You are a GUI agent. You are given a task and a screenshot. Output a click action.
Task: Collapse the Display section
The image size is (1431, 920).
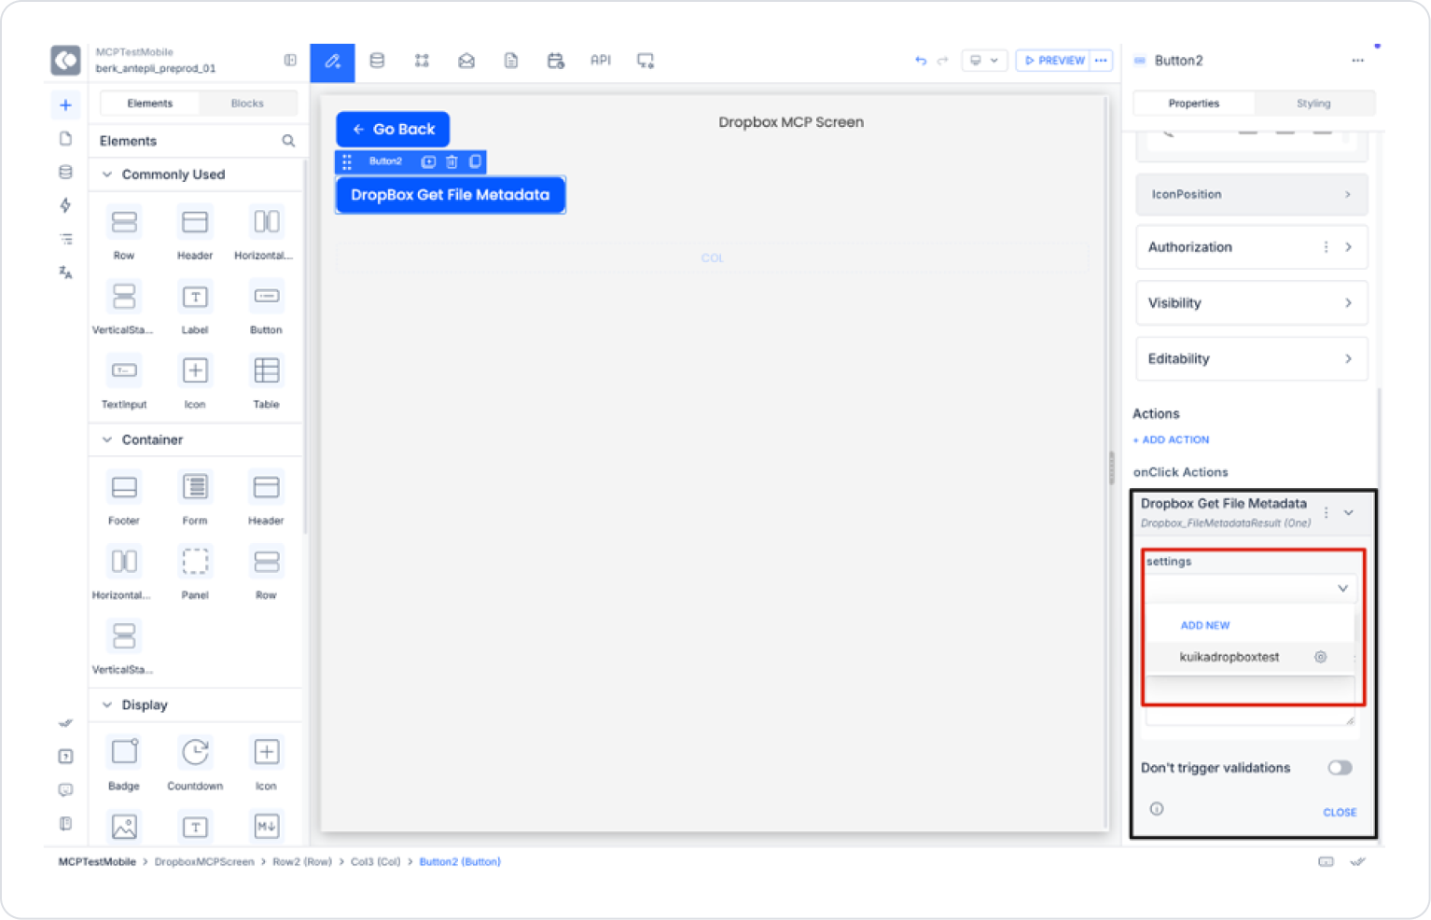107,704
